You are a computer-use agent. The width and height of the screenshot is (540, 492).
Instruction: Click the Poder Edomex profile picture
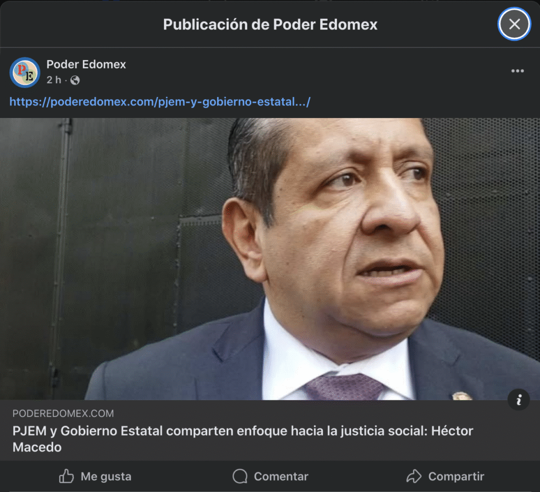click(25, 72)
